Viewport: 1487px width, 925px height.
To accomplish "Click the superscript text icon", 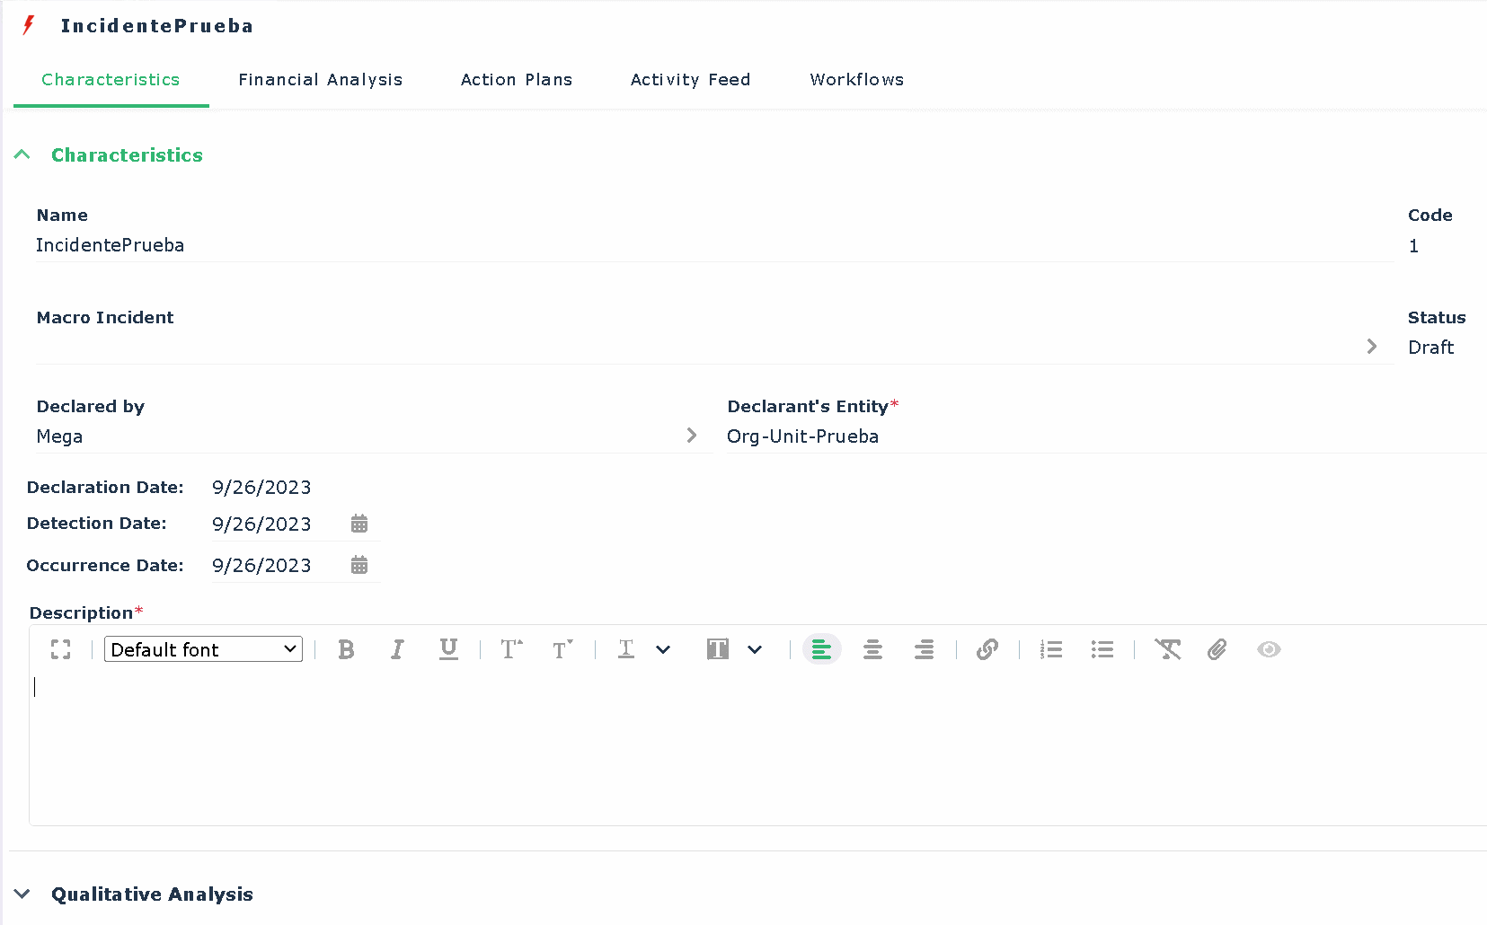I will point(511,649).
